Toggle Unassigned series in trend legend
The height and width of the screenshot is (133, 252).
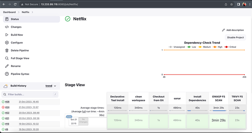(177, 47)
